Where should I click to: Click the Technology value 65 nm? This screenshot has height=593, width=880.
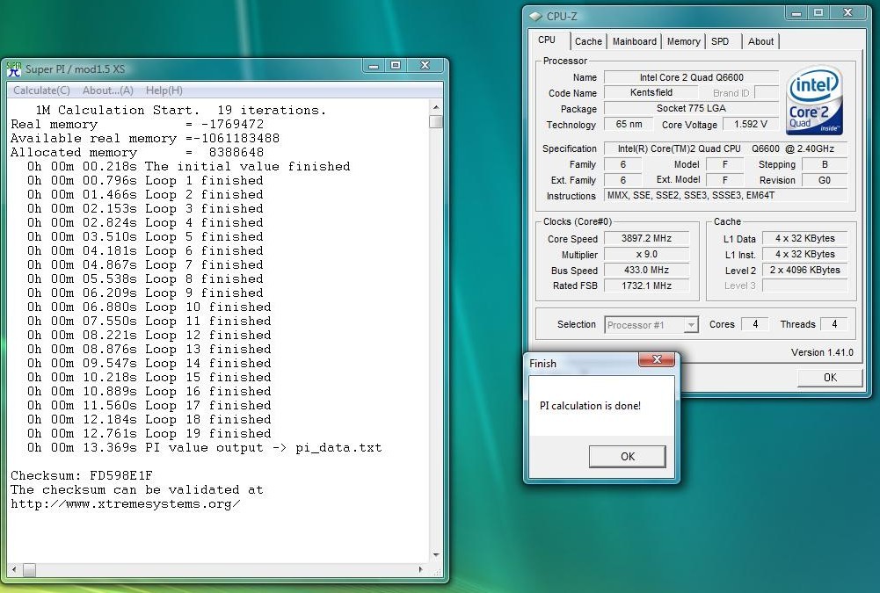coord(629,124)
